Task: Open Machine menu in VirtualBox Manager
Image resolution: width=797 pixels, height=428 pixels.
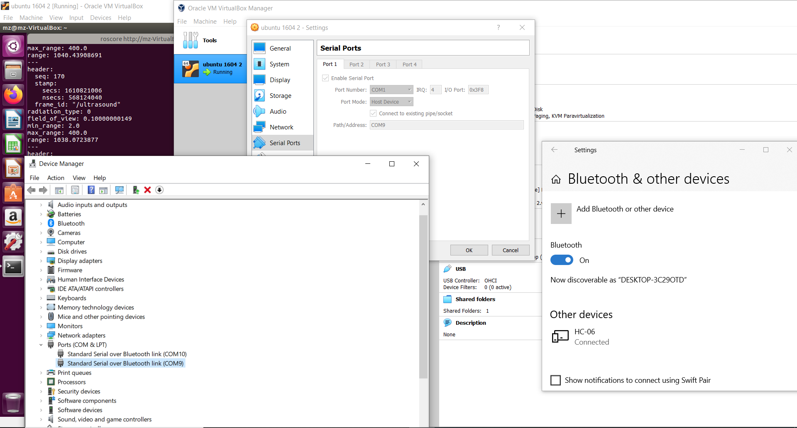Action: click(x=205, y=22)
